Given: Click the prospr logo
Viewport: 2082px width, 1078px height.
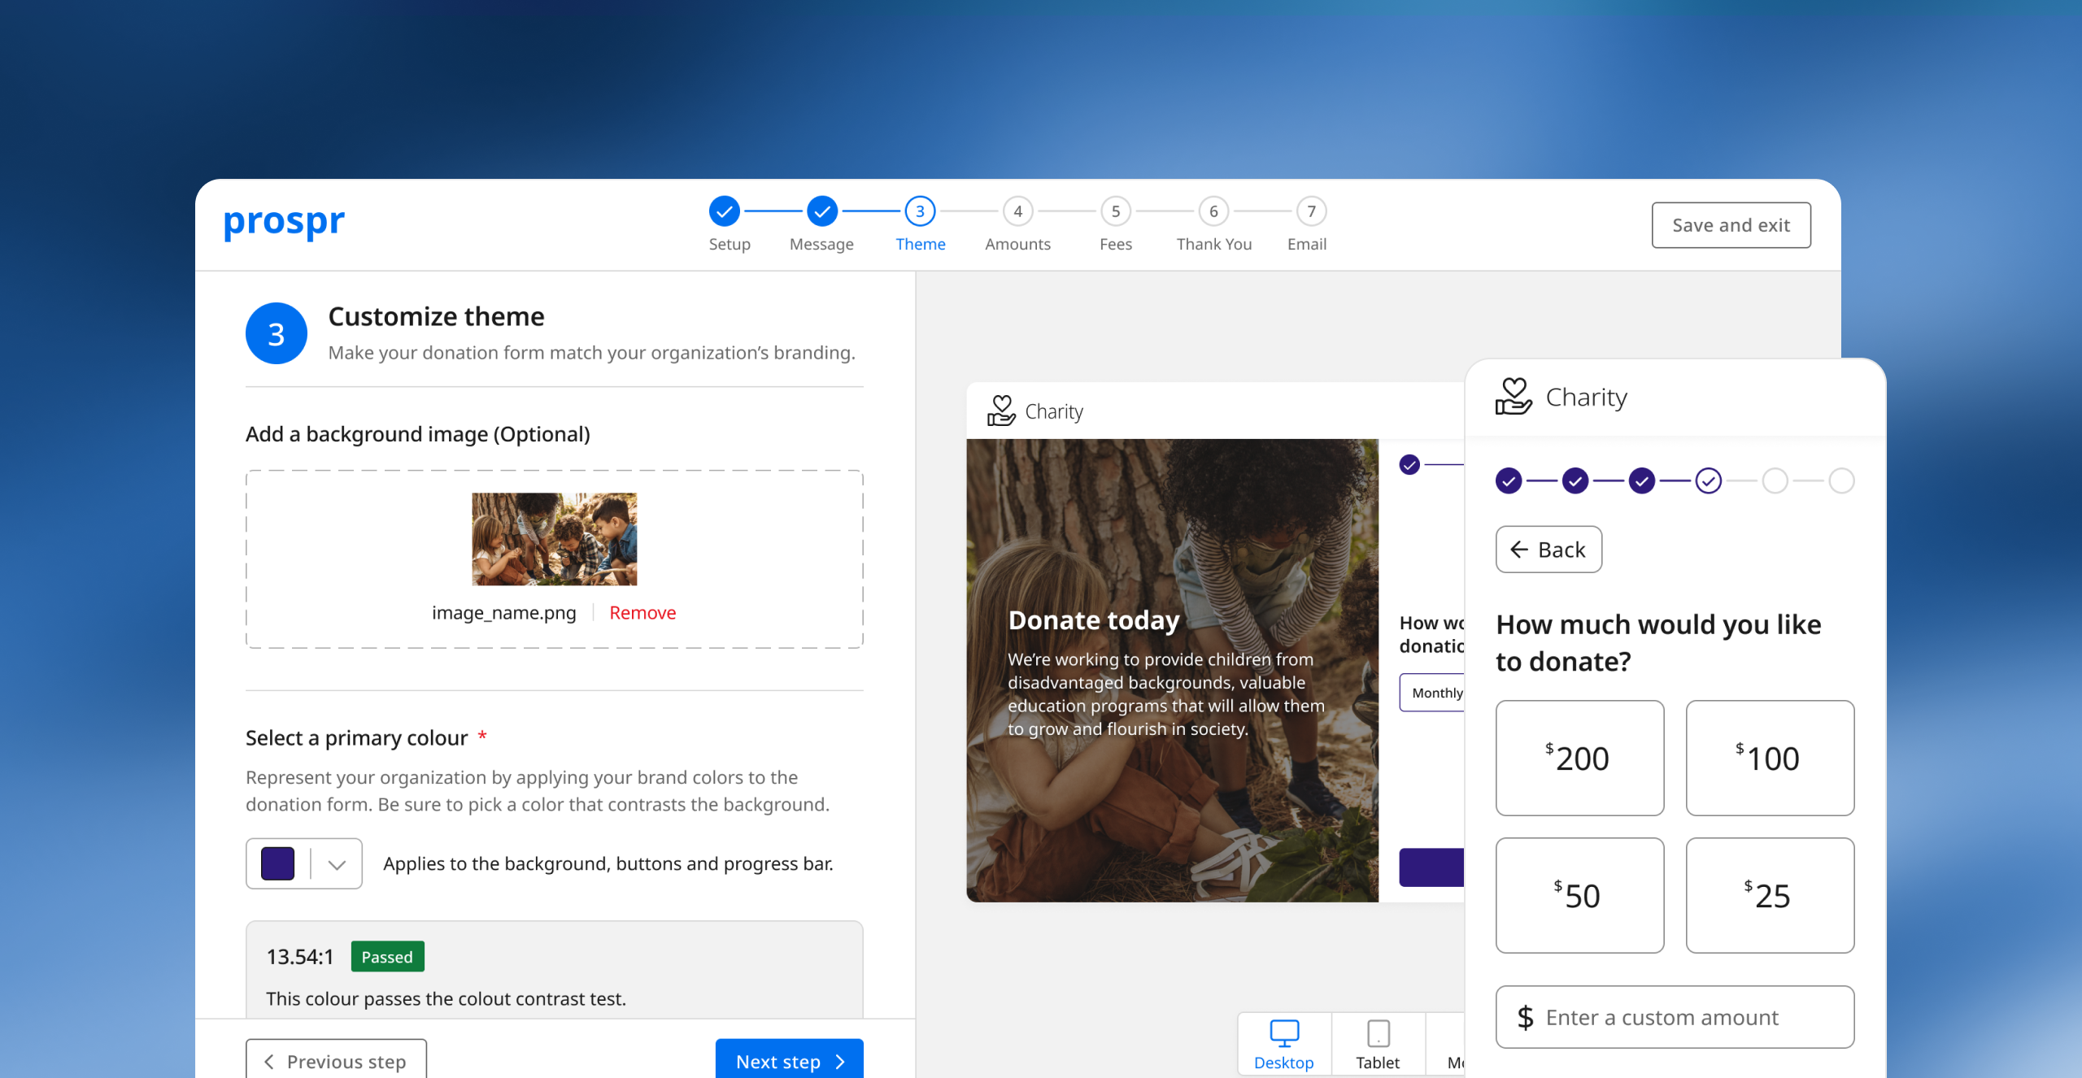Looking at the screenshot, I should [x=284, y=222].
